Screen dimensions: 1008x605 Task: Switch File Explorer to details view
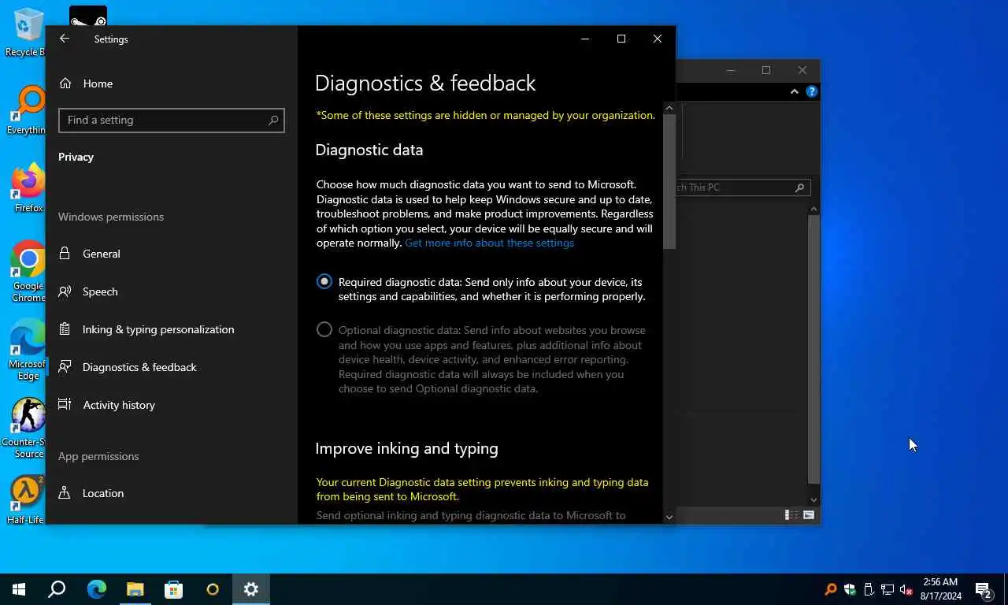pyautogui.click(x=791, y=515)
